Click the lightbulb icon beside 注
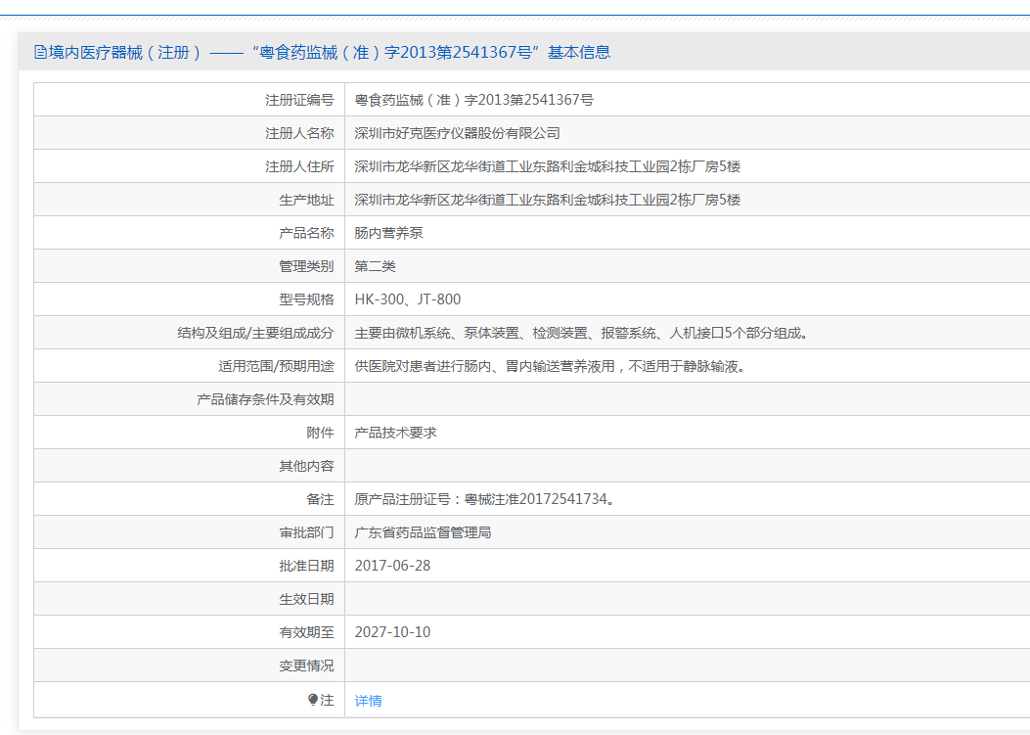Screen dimensions: 1030x735 [313, 700]
